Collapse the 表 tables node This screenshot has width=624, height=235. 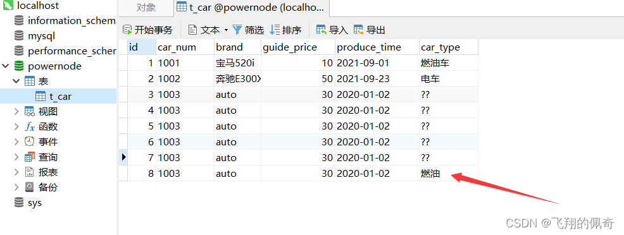coord(16,81)
